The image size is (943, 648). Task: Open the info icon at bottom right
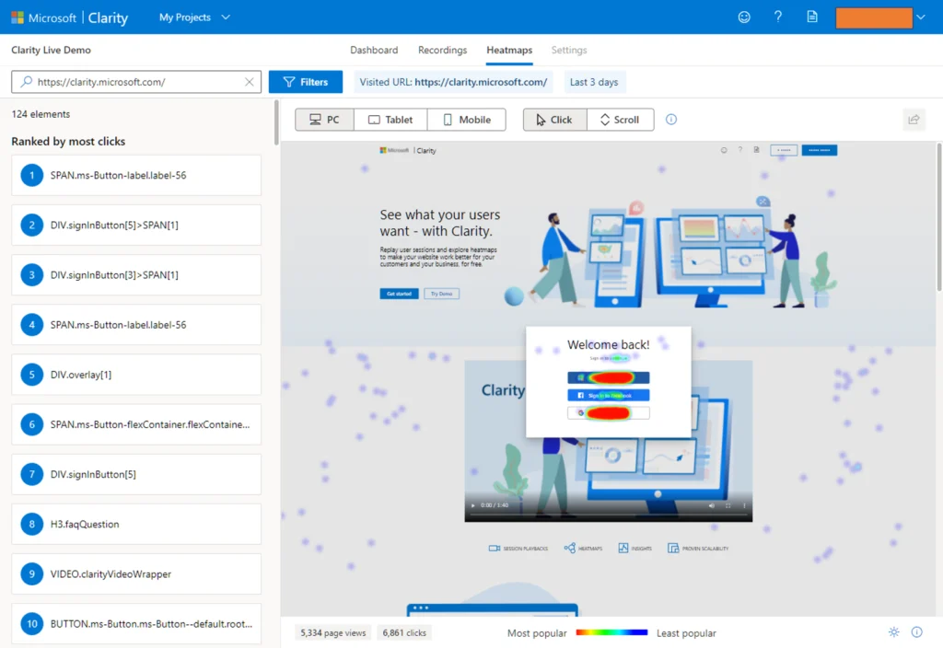[916, 631]
